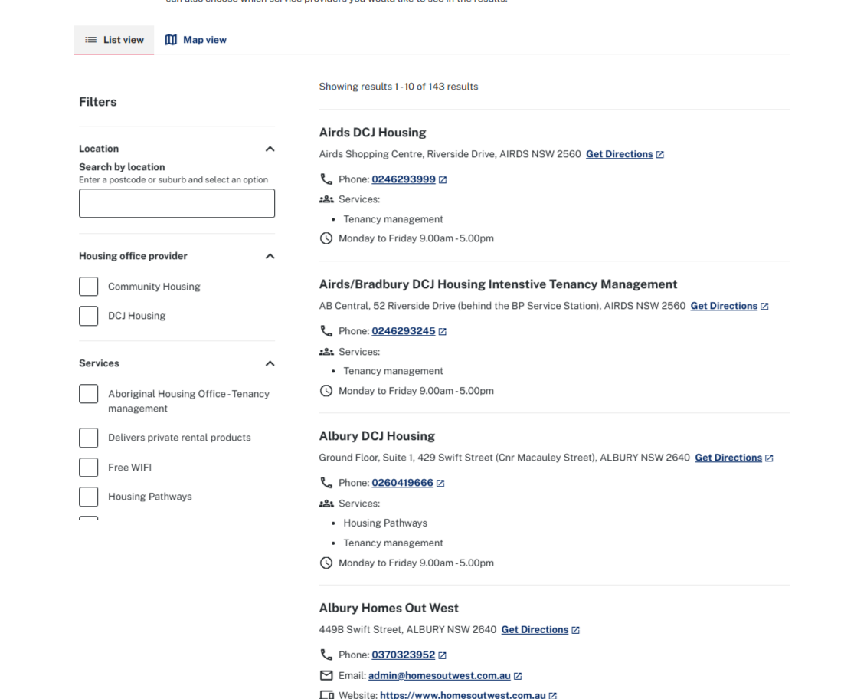Image resolution: width=867 pixels, height=699 pixels.
Task: Get Directions to Airds DCJ Housing
Action: click(620, 154)
